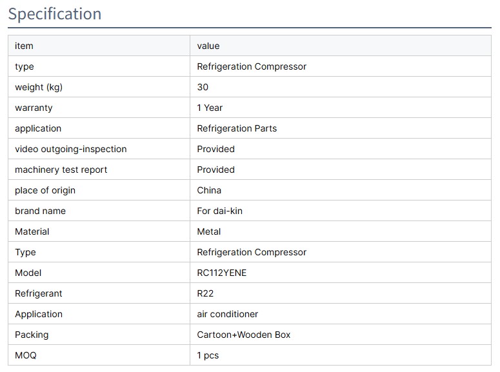Select the 'item' header cell
Screen dimensions: 500x372
coord(24,46)
